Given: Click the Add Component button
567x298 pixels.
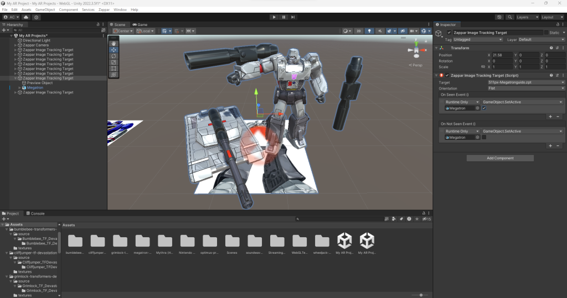Looking at the screenshot, I should click(500, 158).
